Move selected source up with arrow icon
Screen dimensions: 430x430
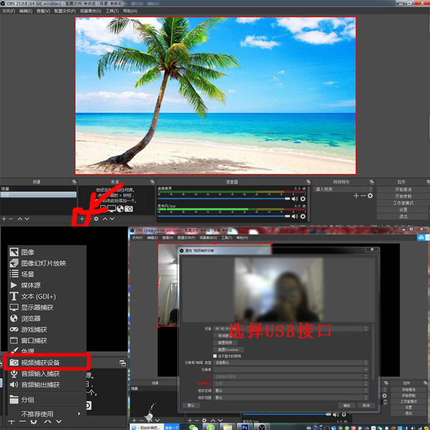click(105, 219)
